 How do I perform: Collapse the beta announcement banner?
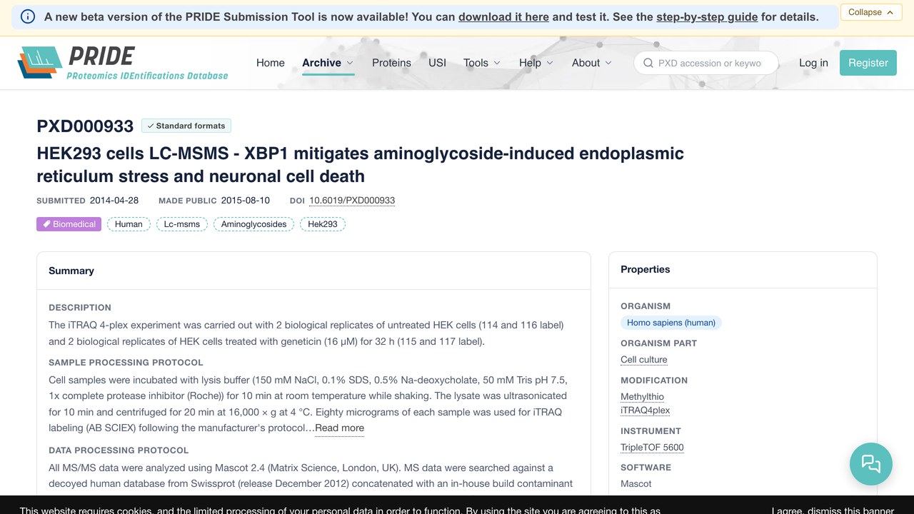point(871,12)
